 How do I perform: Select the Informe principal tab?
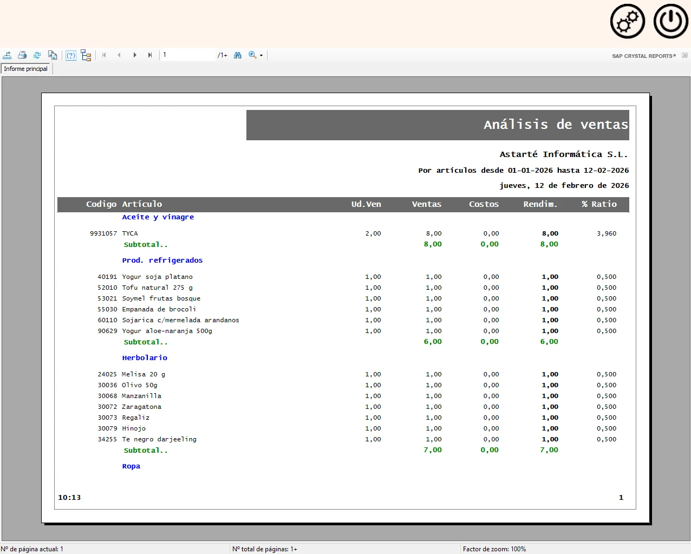point(26,69)
